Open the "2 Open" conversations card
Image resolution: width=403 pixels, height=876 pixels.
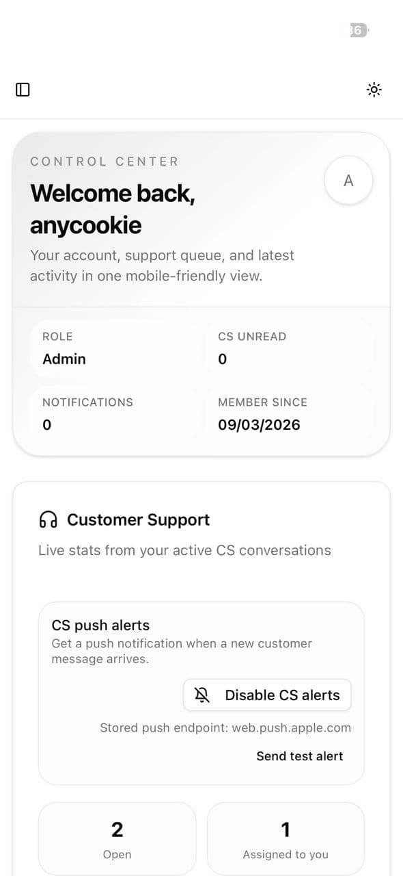(x=117, y=838)
